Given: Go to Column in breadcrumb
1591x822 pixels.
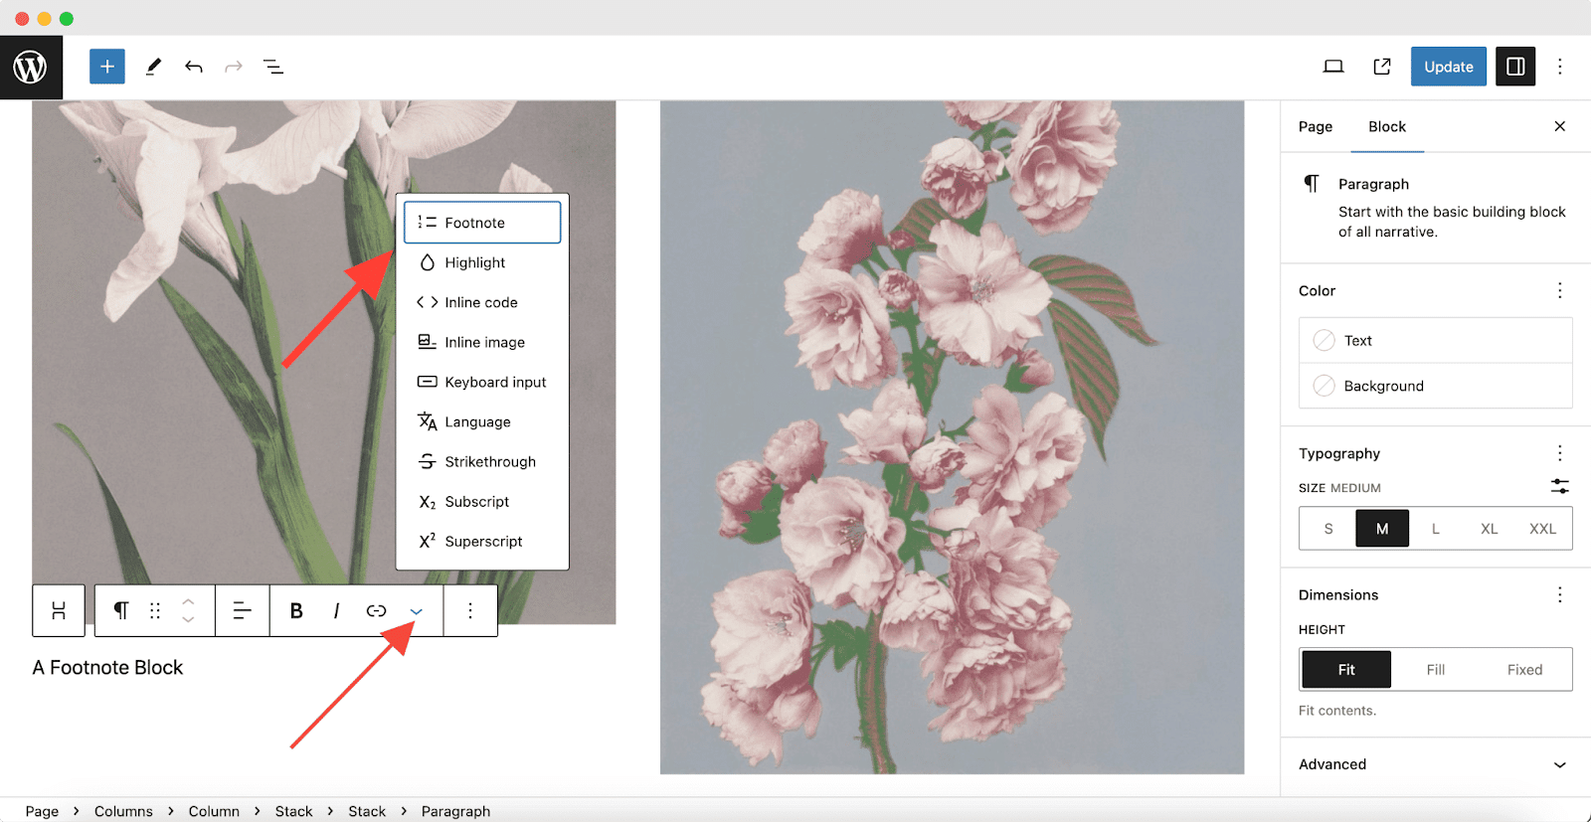Looking at the screenshot, I should [x=214, y=811].
